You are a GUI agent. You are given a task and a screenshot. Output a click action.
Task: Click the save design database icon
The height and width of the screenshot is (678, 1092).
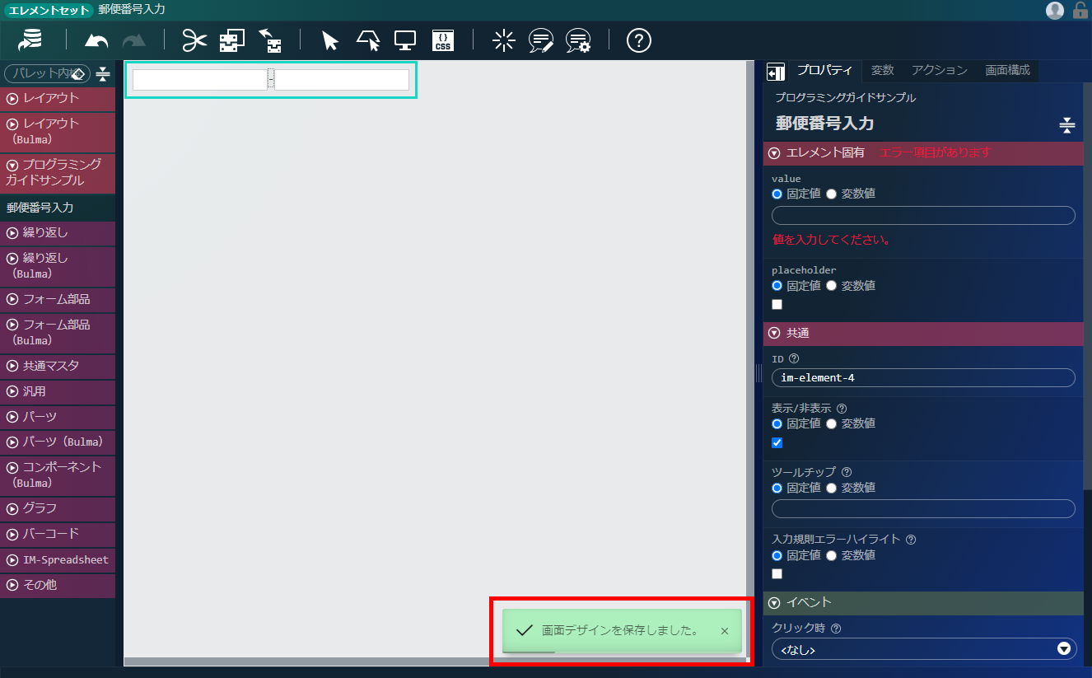30,40
